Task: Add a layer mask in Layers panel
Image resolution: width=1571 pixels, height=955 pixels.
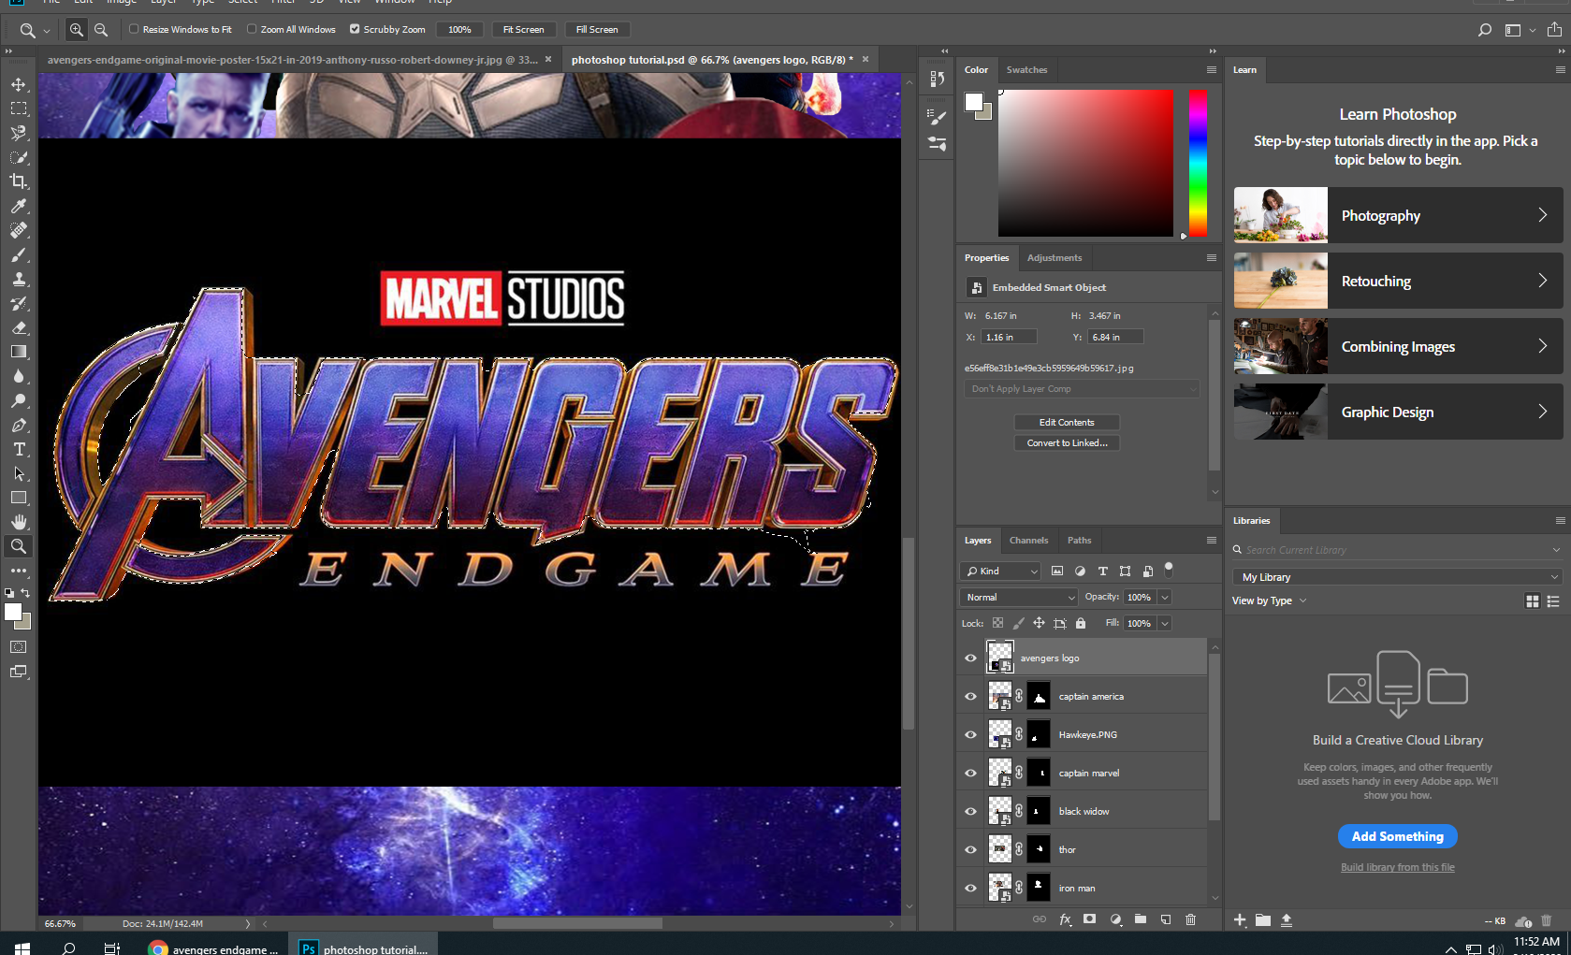Action: [x=1090, y=919]
